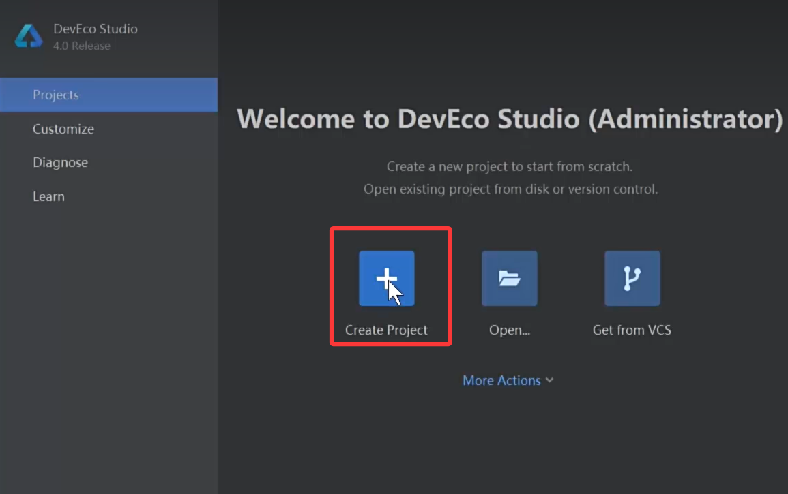Click the Create Project label

[x=386, y=330]
